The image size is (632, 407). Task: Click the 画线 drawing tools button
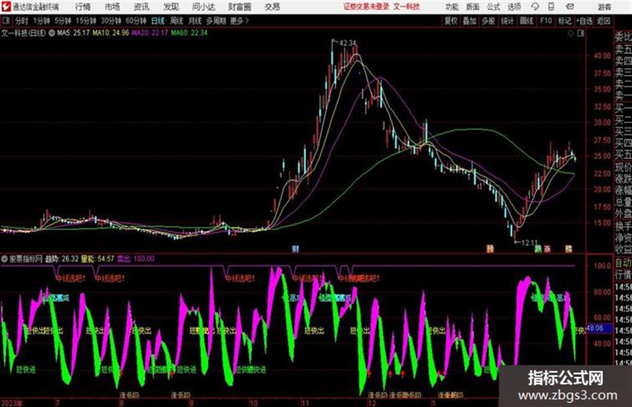pyautogui.click(x=526, y=21)
